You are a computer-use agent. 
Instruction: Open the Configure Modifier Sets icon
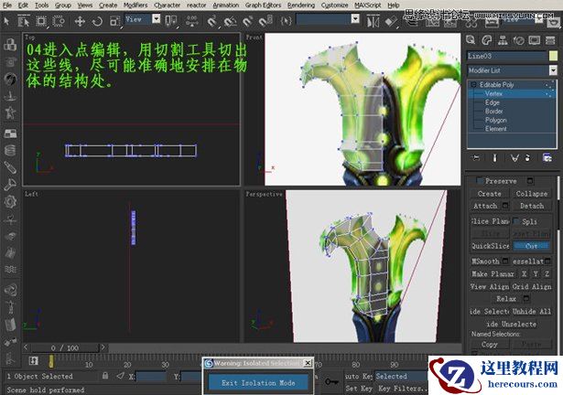[x=547, y=158]
